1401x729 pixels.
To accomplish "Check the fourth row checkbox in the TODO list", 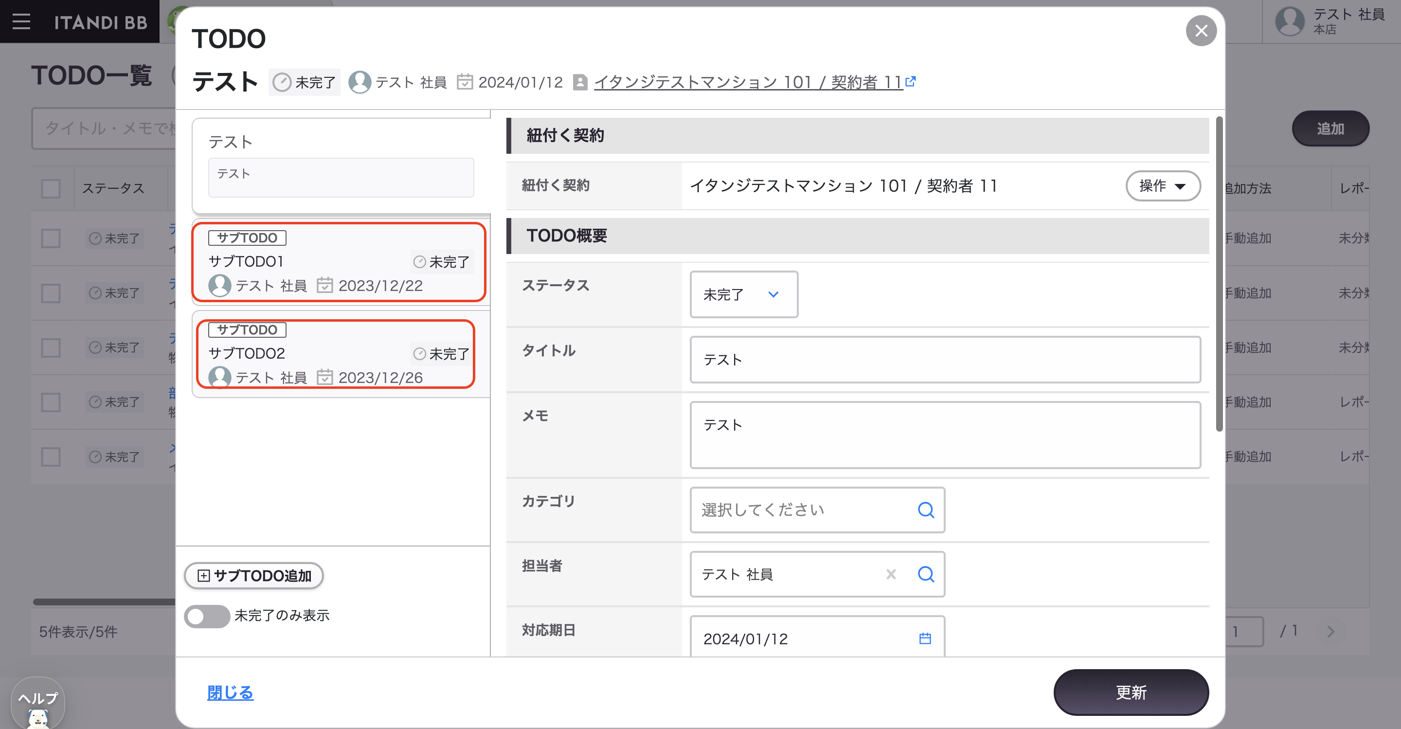I will (51, 402).
